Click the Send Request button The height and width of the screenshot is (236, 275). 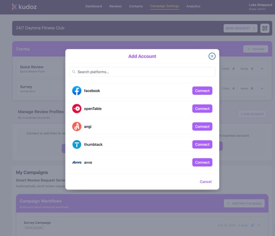coord(241,28)
